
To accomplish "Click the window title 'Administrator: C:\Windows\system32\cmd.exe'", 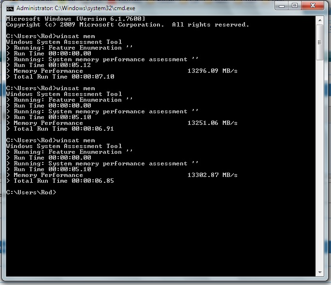I will tap(76, 8).
